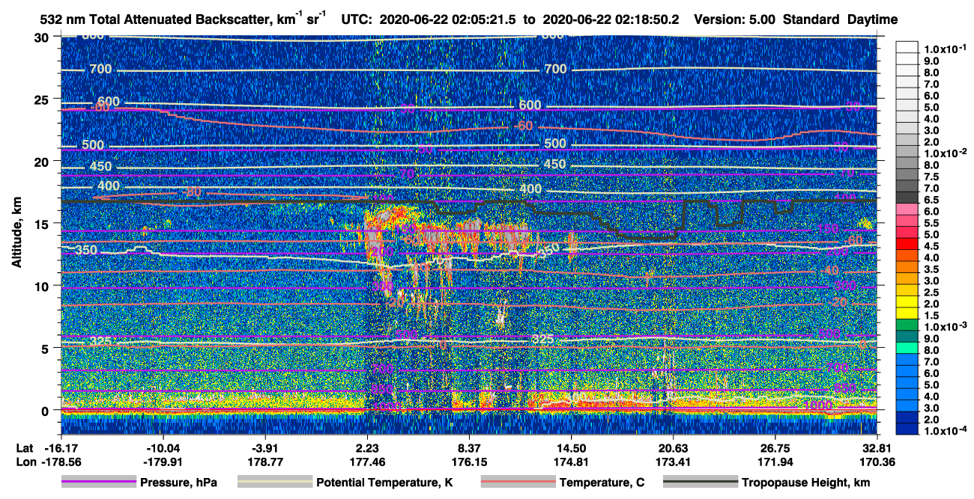
Task: Click latitude value '8.37'
Action: click(469, 447)
